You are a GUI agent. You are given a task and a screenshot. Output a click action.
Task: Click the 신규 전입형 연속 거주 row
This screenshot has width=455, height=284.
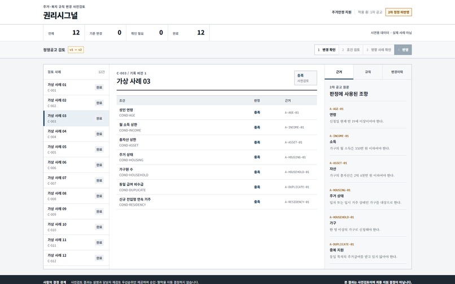click(x=217, y=202)
